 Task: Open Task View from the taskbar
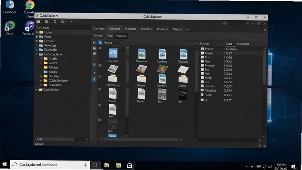pos(96,165)
